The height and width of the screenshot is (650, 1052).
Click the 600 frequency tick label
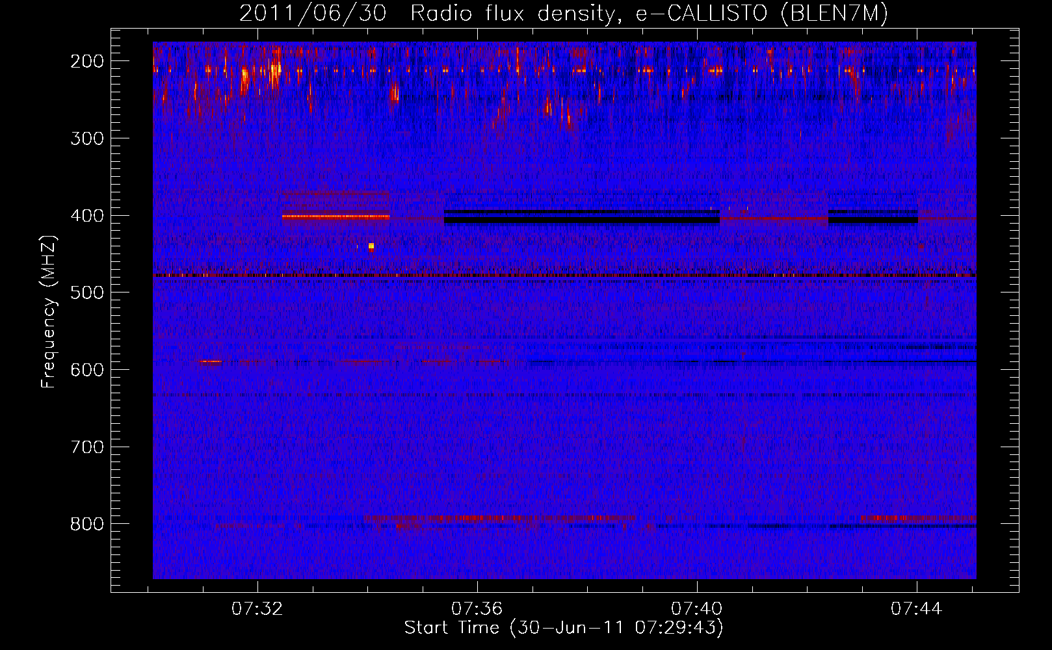(x=86, y=370)
